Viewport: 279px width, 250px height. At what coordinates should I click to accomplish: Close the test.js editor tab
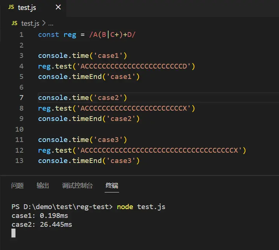(x=58, y=7)
